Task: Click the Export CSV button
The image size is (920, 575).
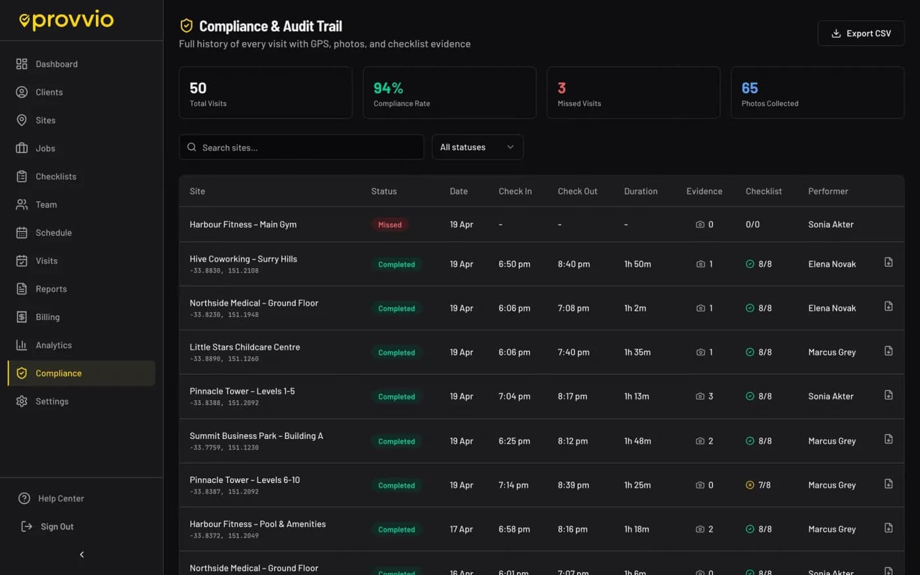Action: (x=861, y=34)
